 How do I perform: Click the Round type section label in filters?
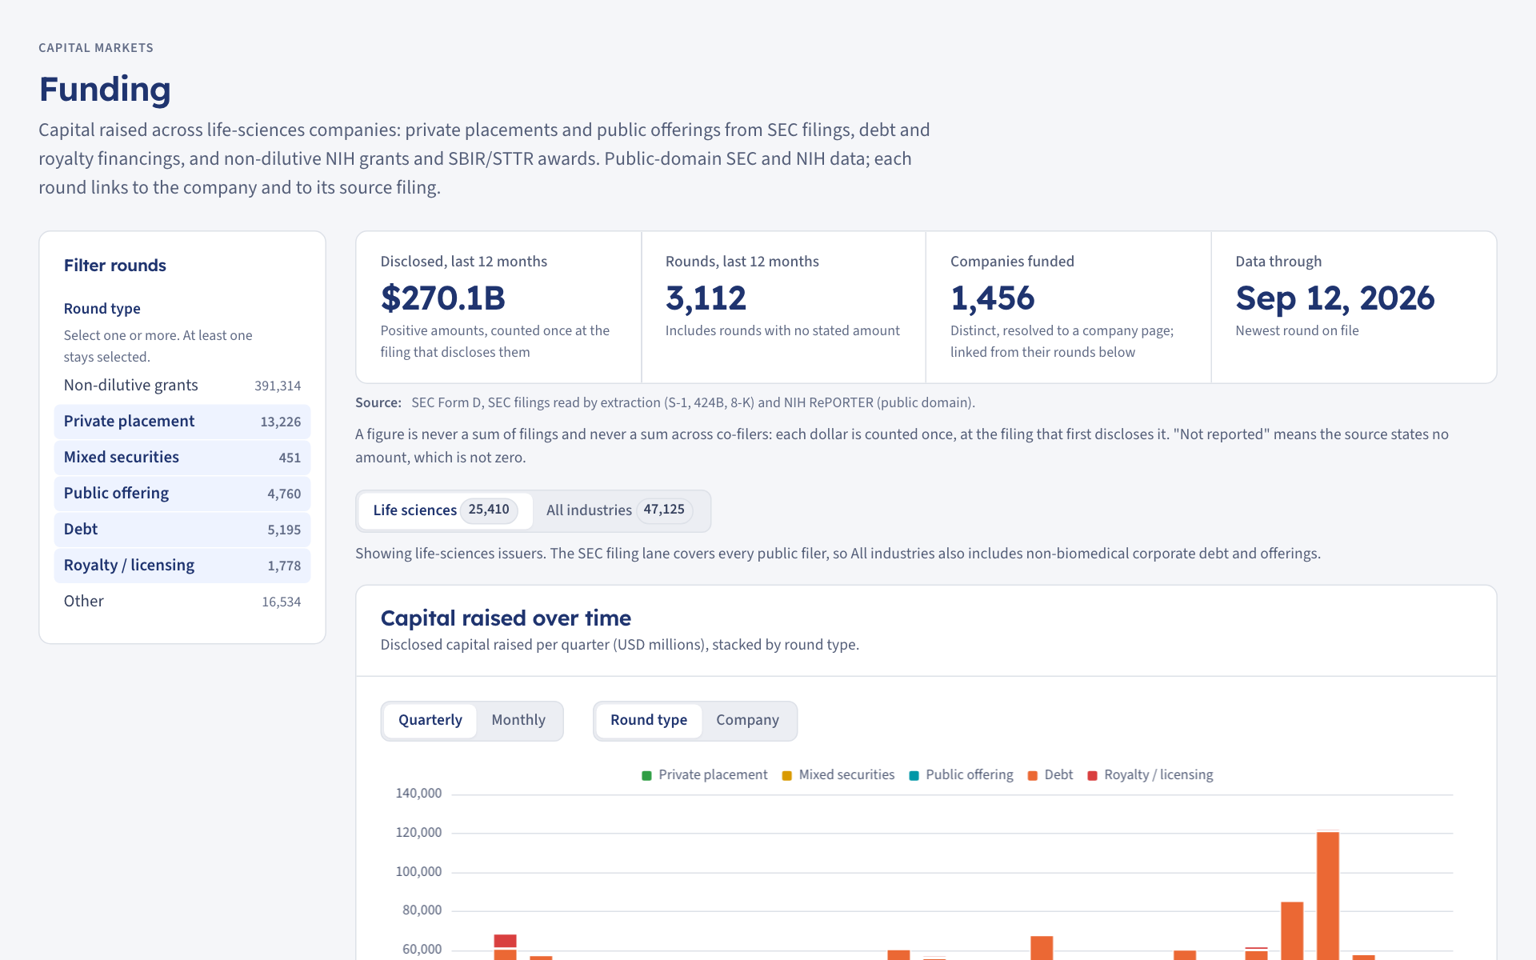click(102, 309)
